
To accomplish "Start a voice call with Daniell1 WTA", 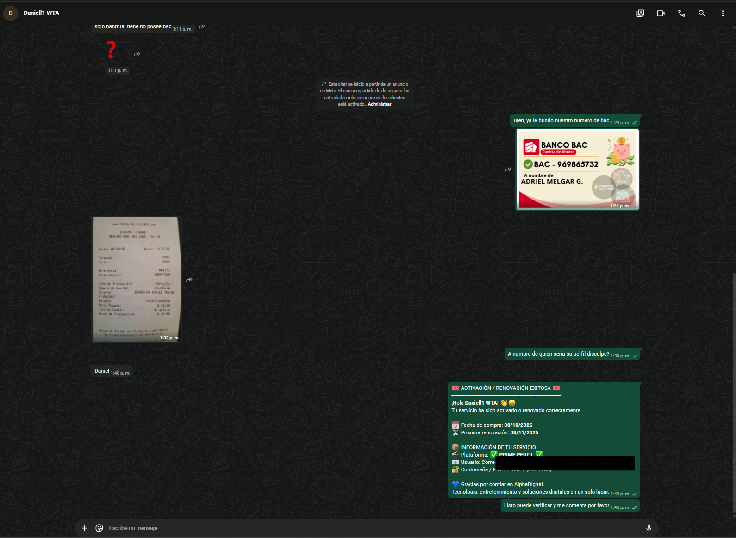I will click(681, 13).
